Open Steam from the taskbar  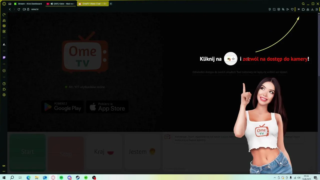click(78, 178)
